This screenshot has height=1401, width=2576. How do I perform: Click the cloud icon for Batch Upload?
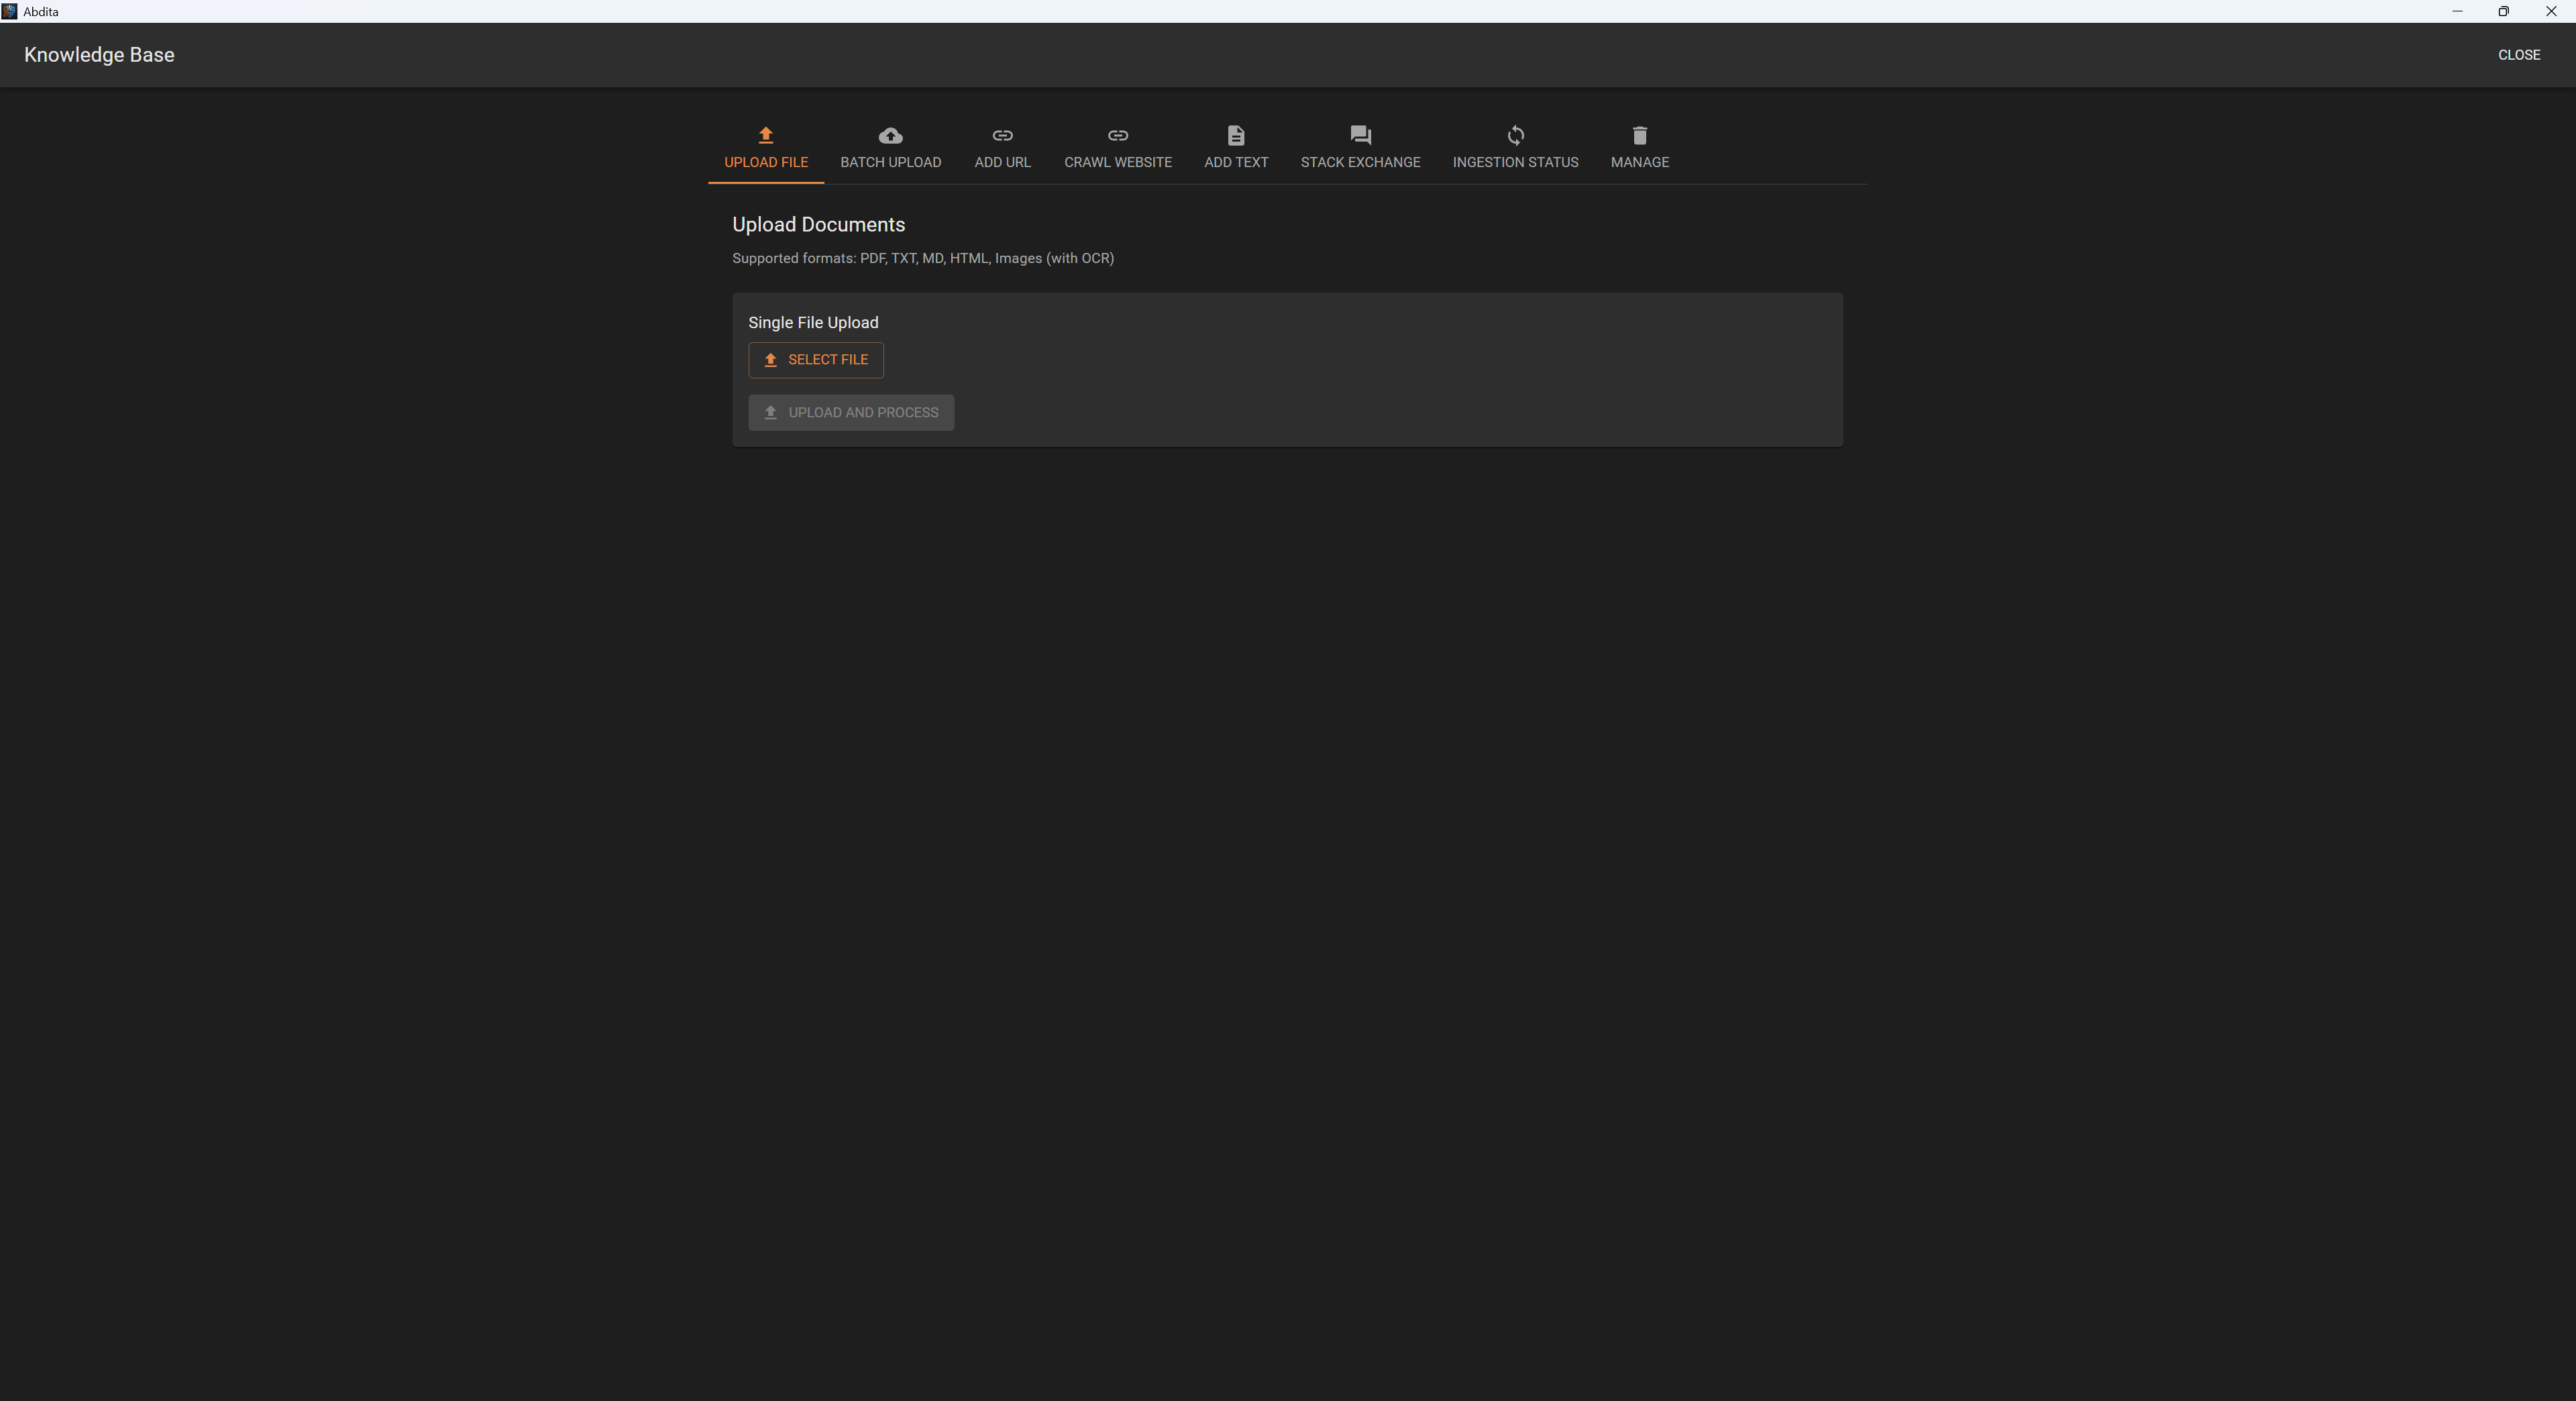click(890, 135)
